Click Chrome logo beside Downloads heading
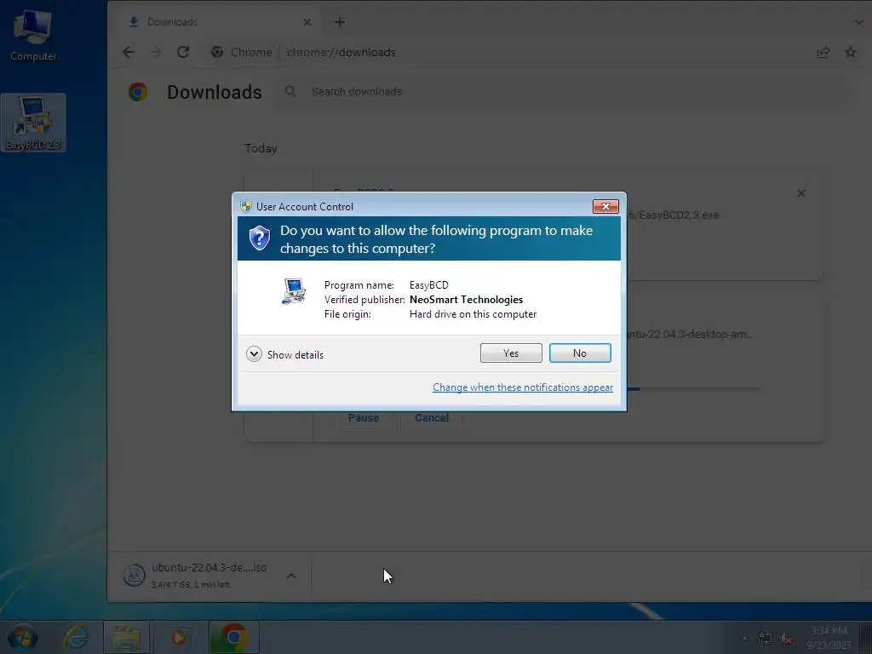Viewport: 872px width, 654px height. click(x=138, y=92)
